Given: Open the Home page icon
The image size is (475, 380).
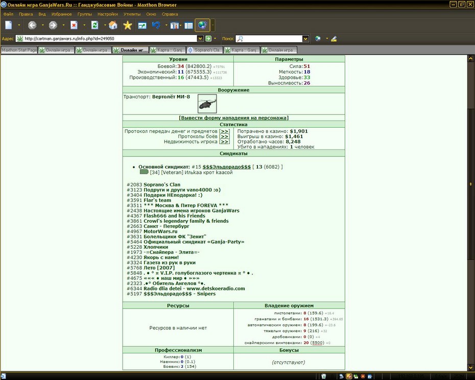Looking at the screenshot, I should coord(113,25).
